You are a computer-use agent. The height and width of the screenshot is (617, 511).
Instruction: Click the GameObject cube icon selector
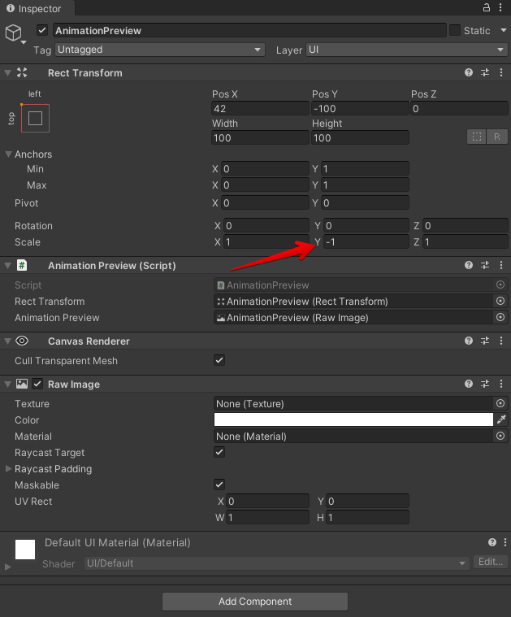point(15,33)
